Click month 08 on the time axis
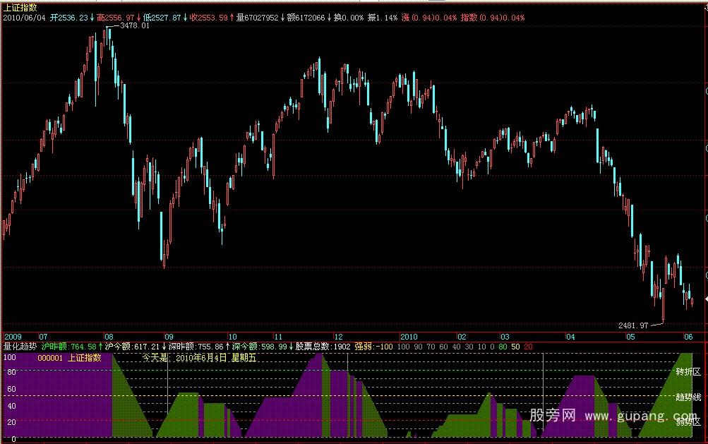Viewport: 708px width, 444px height. [x=109, y=337]
